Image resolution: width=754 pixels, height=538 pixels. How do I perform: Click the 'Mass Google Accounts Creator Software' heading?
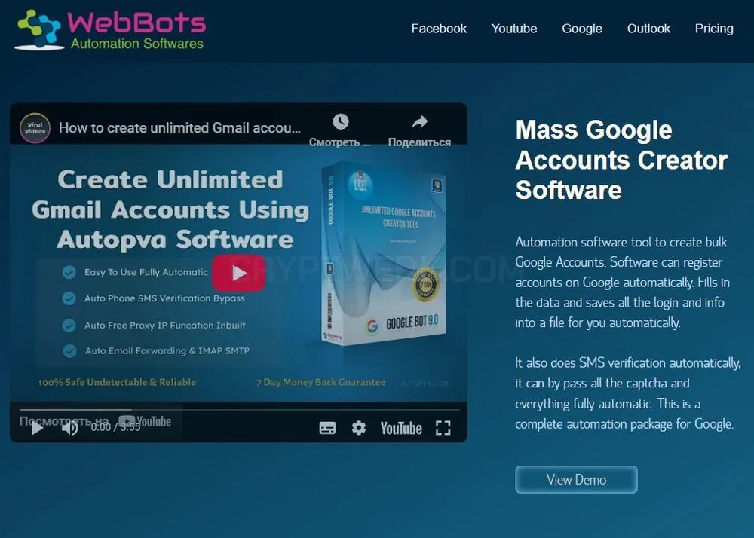621,160
